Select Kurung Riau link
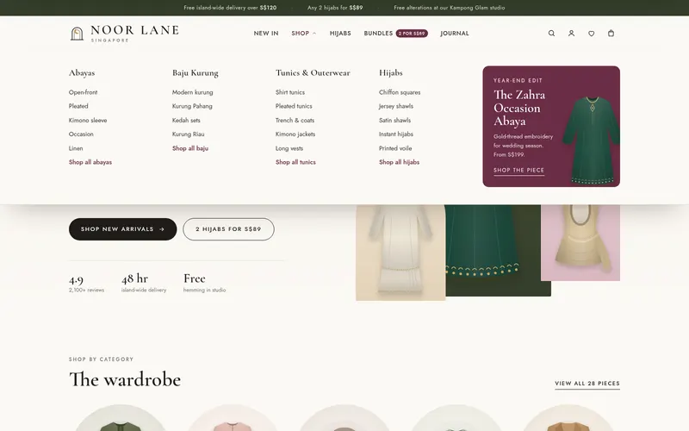 [x=188, y=134]
